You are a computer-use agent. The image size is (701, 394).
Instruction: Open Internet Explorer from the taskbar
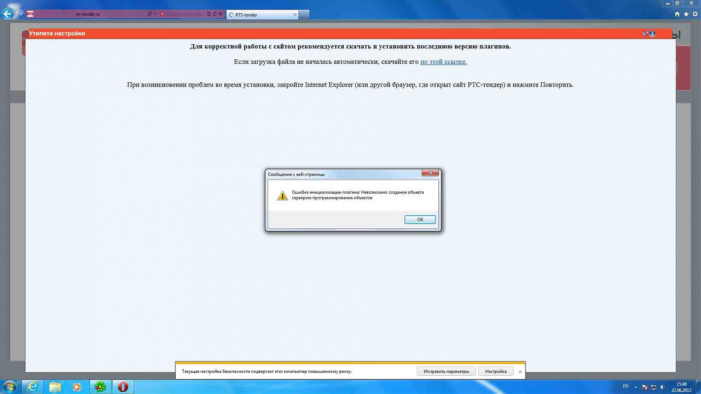(x=32, y=387)
